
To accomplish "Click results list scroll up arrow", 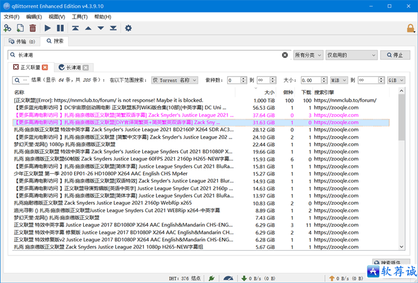I will (x=401, y=91).
